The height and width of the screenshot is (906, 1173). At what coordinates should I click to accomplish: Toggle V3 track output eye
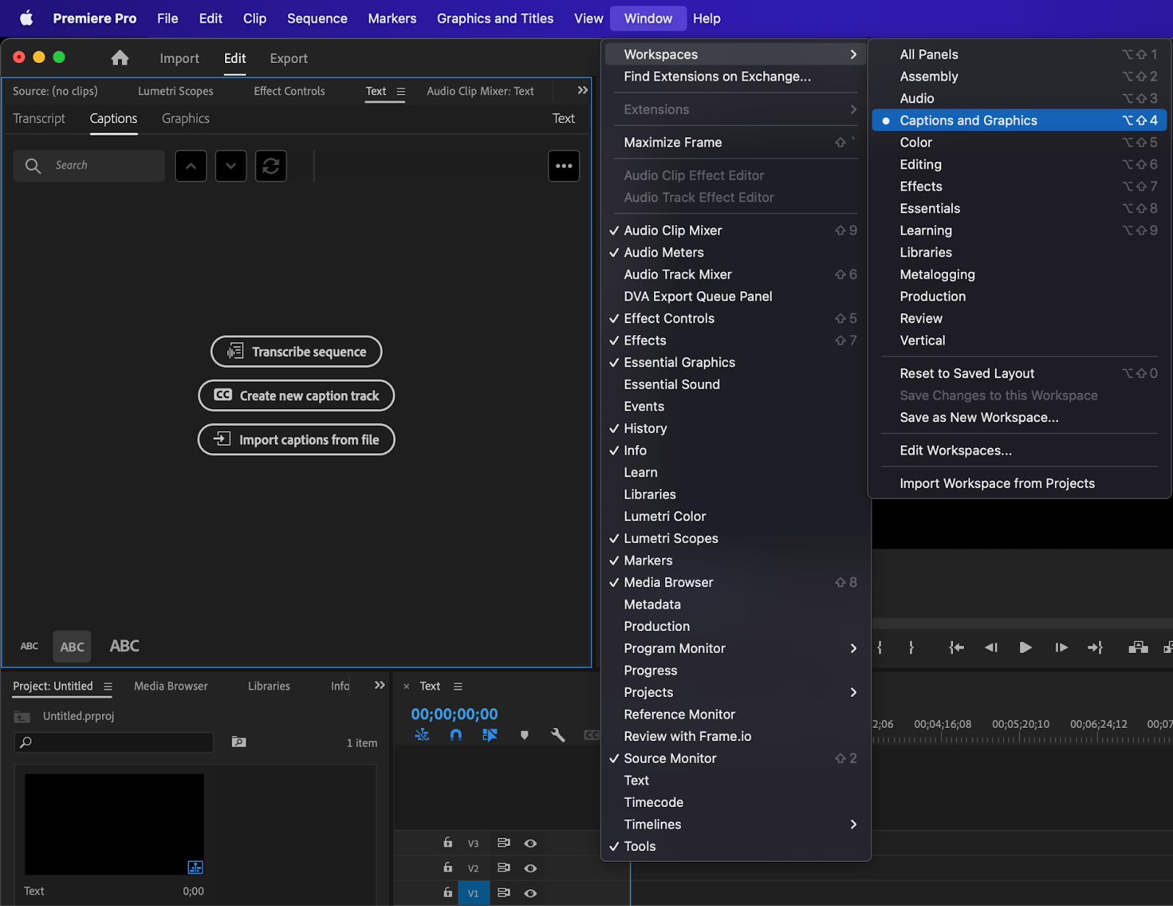tap(531, 844)
